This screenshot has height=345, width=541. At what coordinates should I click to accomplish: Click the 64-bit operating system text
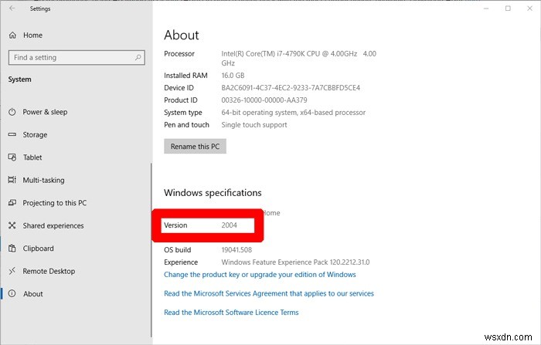[293, 113]
